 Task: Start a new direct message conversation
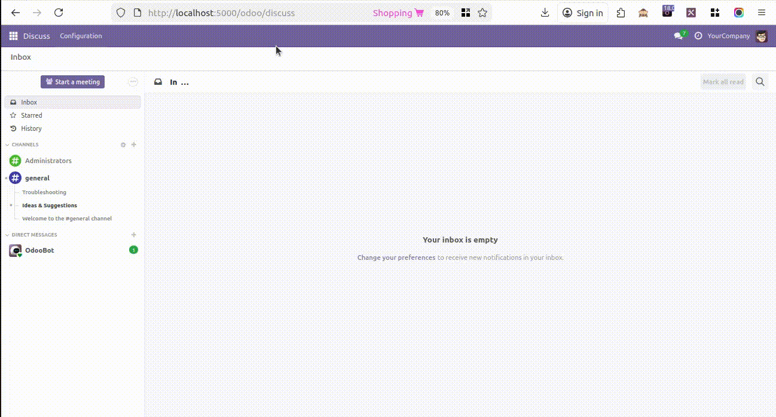tap(134, 235)
